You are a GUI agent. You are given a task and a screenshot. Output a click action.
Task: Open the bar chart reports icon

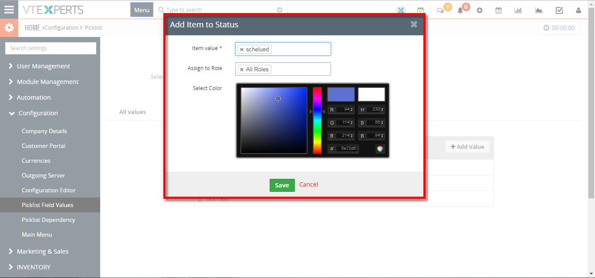tap(518, 10)
